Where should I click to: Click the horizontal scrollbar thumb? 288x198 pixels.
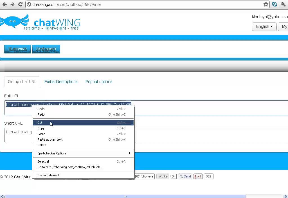[125, 196]
